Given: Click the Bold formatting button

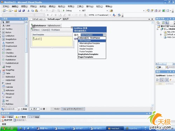Looking at the screenshot, I should tap(48, 15).
